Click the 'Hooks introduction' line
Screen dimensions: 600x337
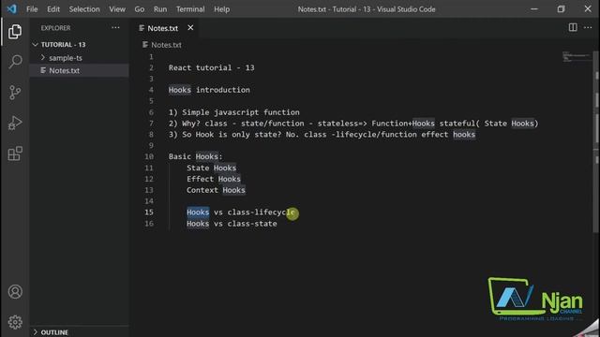click(209, 90)
